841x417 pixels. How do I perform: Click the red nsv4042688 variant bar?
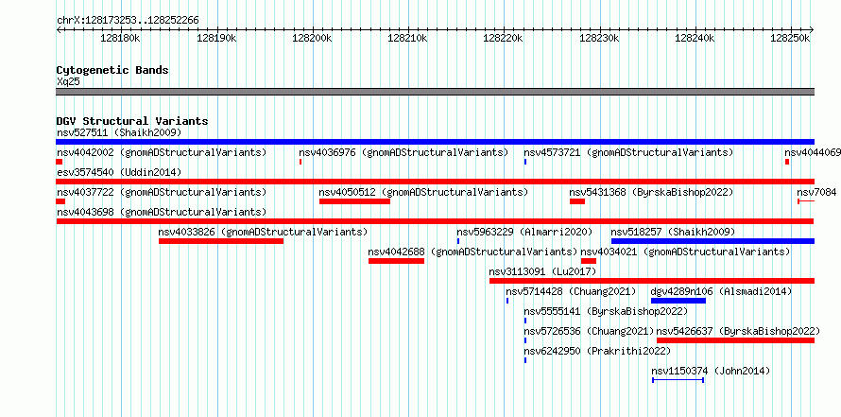point(396,261)
